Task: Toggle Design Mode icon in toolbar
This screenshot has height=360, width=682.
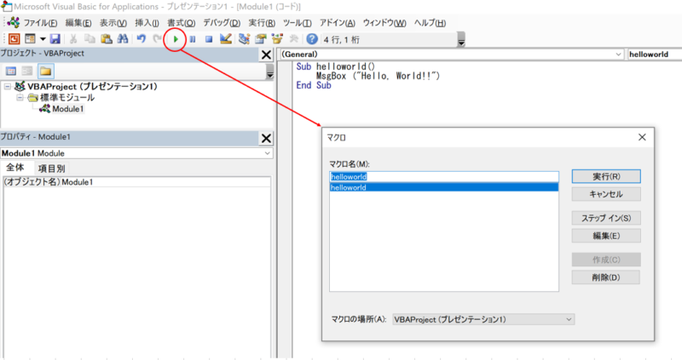Action: [225, 39]
